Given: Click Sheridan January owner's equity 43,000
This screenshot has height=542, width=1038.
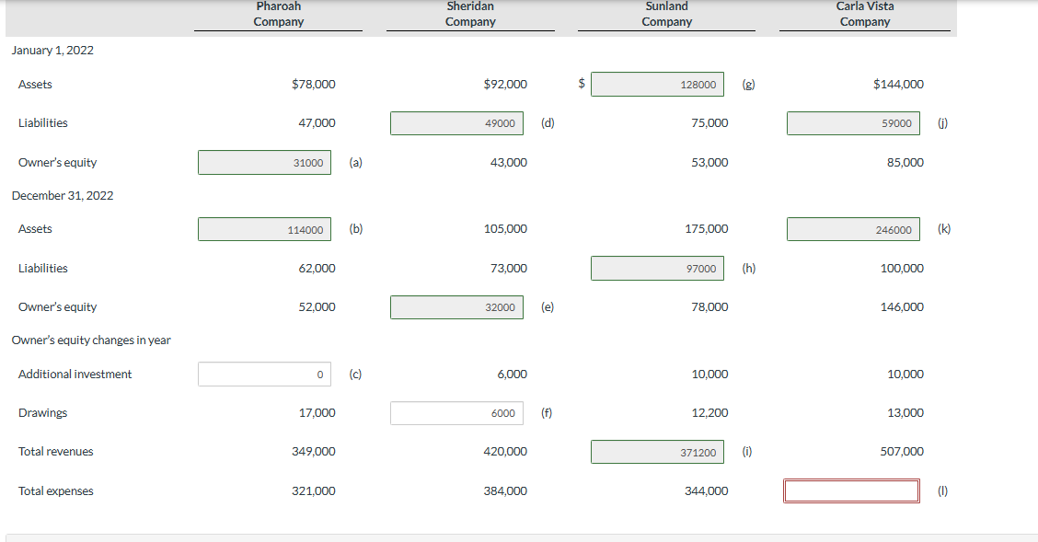Looking at the screenshot, I should pos(508,163).
